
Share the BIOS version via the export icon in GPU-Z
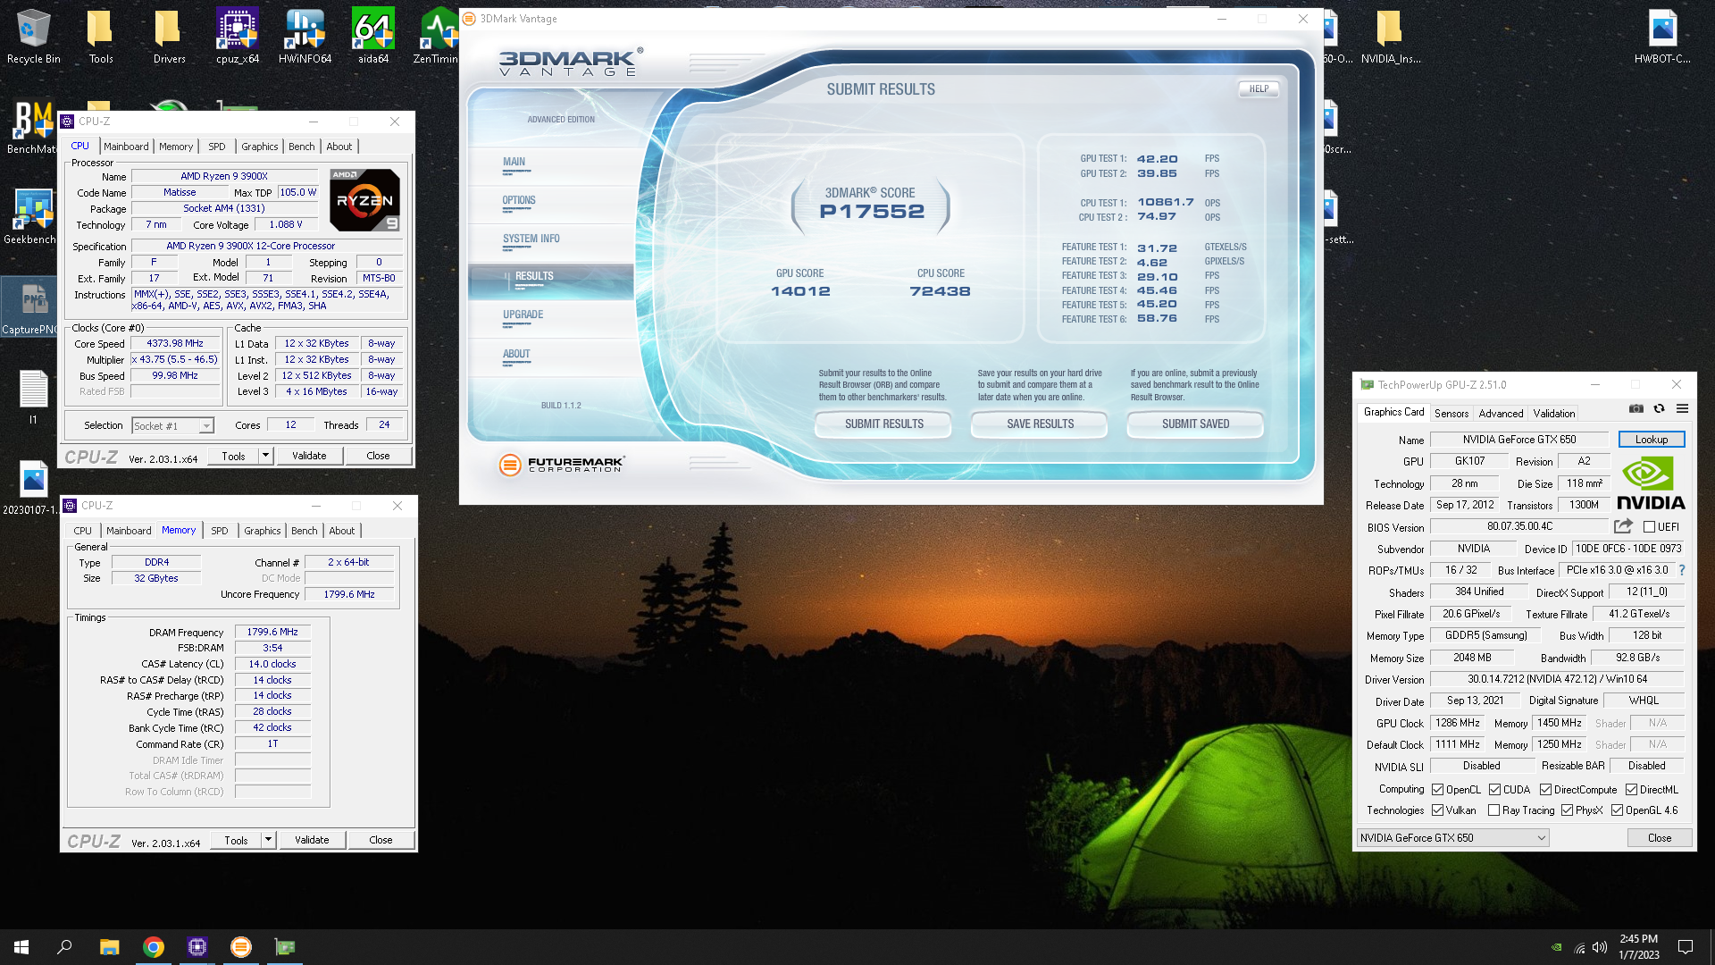point(1623,526)
